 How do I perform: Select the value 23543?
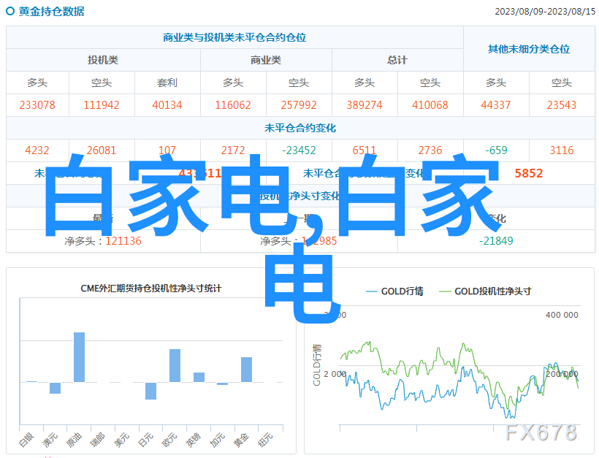pos(562,105)
